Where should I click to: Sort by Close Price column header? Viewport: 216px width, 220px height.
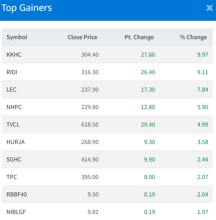82,37
